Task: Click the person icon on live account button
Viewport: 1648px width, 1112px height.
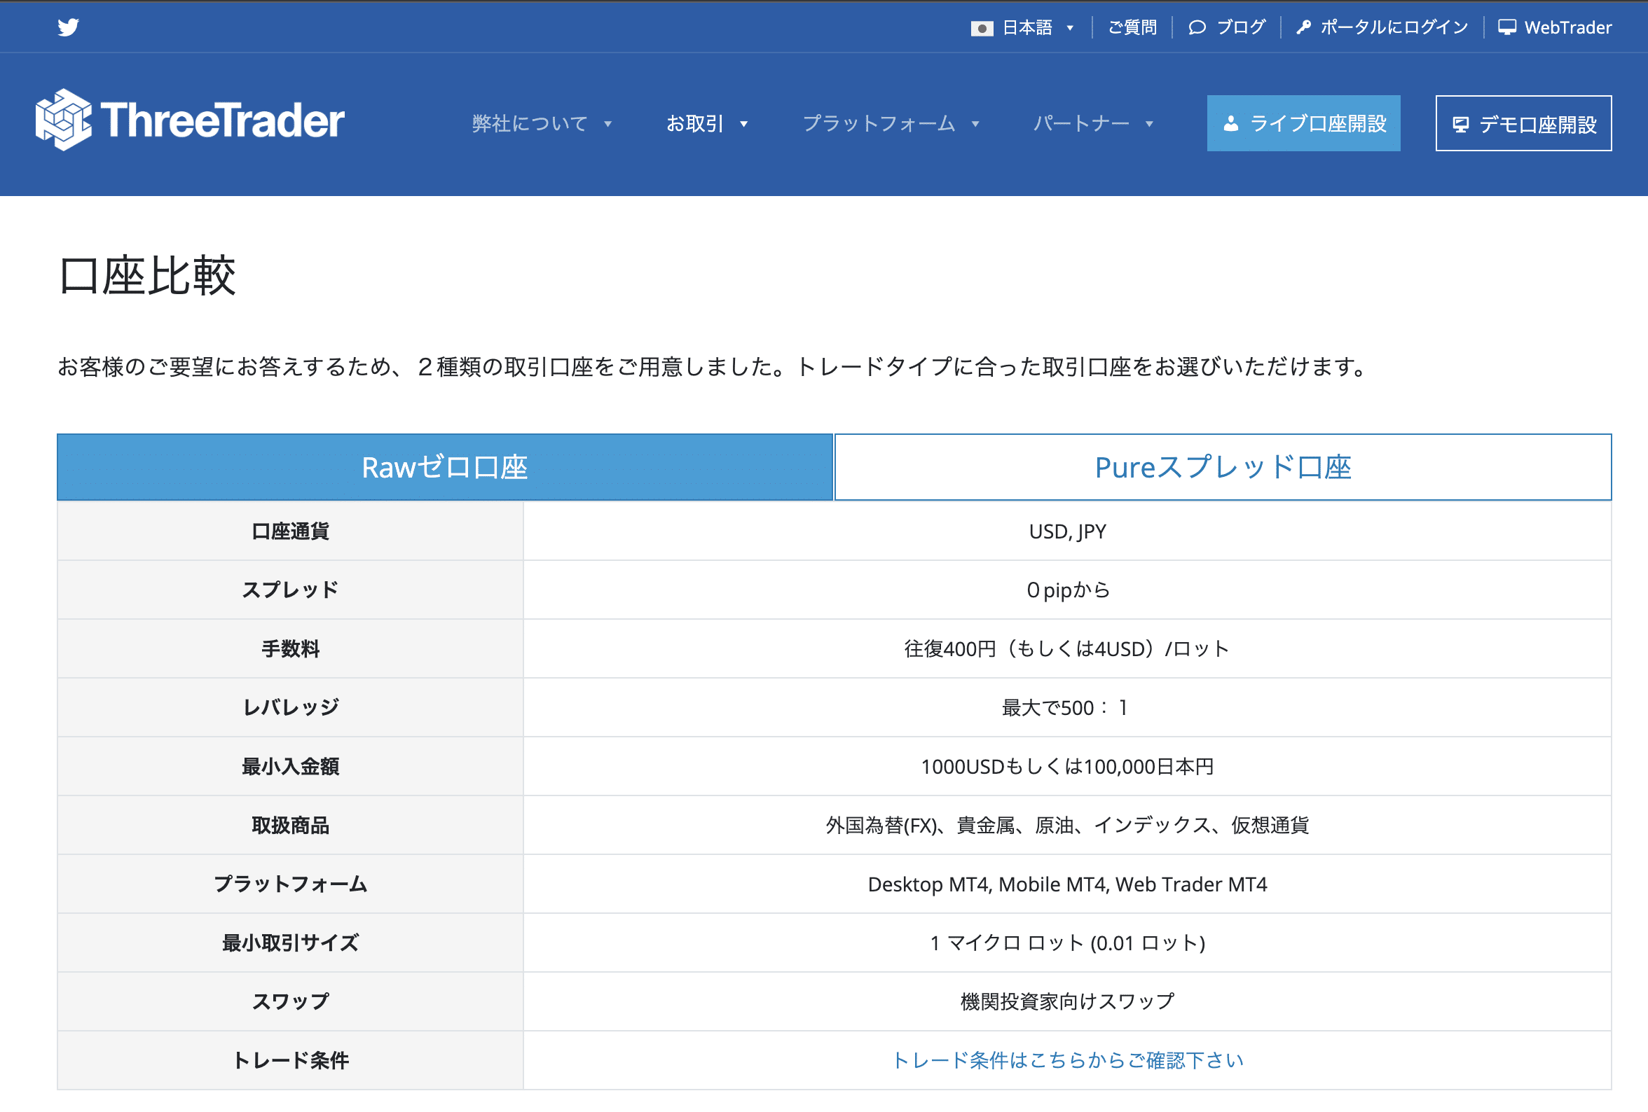Action: click(x=1231, y=124)
